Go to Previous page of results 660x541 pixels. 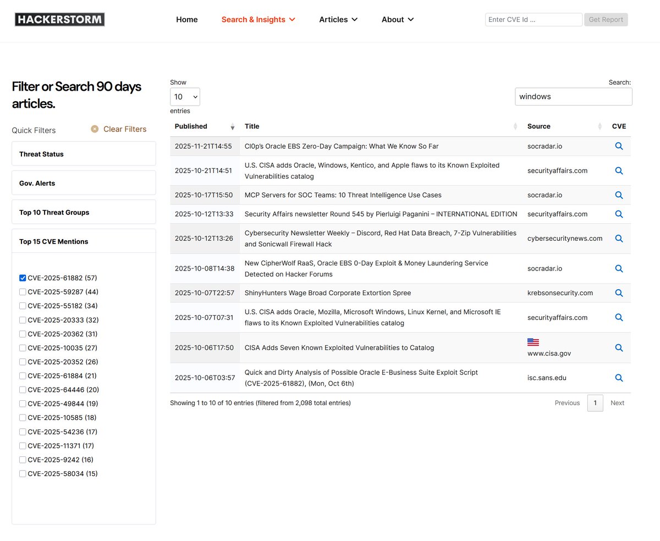[x=567, y=403]
